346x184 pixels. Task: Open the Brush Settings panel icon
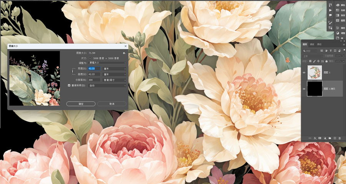(330, 23)
